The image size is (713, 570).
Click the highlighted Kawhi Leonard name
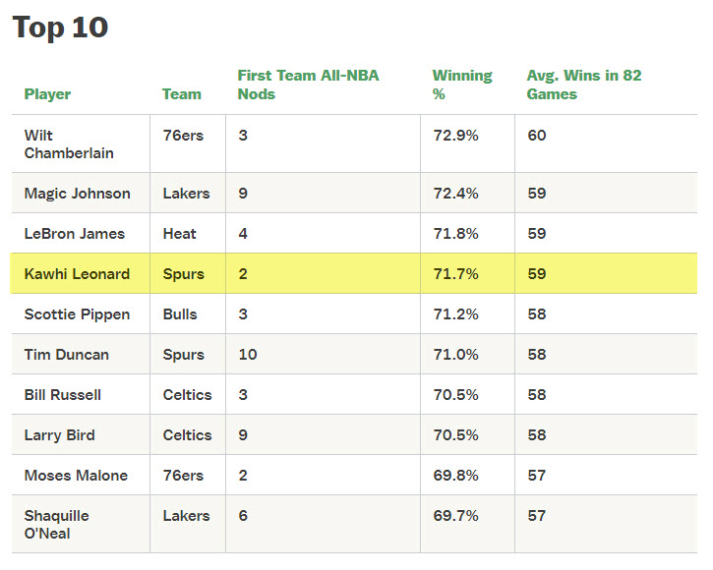pyautogui.click(x=77, y=274)
